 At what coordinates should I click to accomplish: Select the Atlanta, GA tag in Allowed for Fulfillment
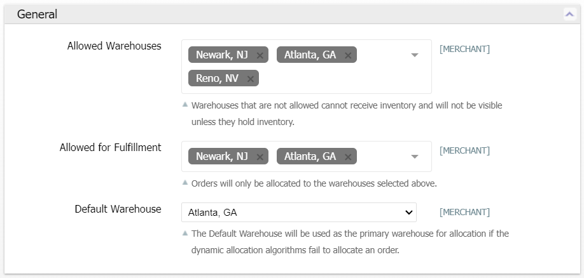coord(310,157)
